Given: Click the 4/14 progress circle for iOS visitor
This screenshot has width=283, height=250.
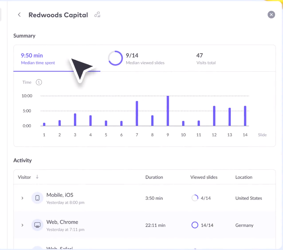Looking at the screenshot, I should coord(195,198).
